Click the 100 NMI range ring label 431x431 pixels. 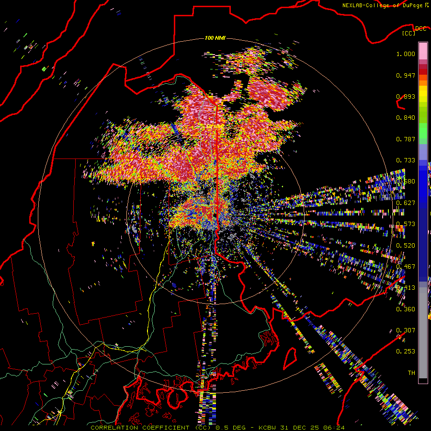pyautogui.click(x=215, y=38)
